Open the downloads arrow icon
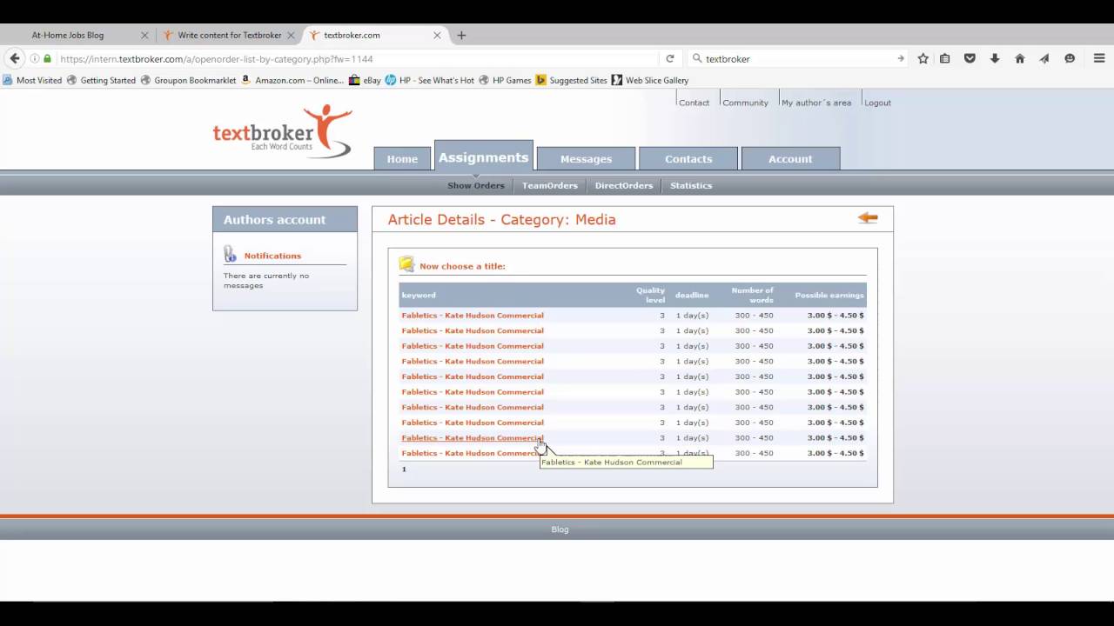Image resolution: width=1114 pixels, height=626 pixels. [x=995, y=58]
